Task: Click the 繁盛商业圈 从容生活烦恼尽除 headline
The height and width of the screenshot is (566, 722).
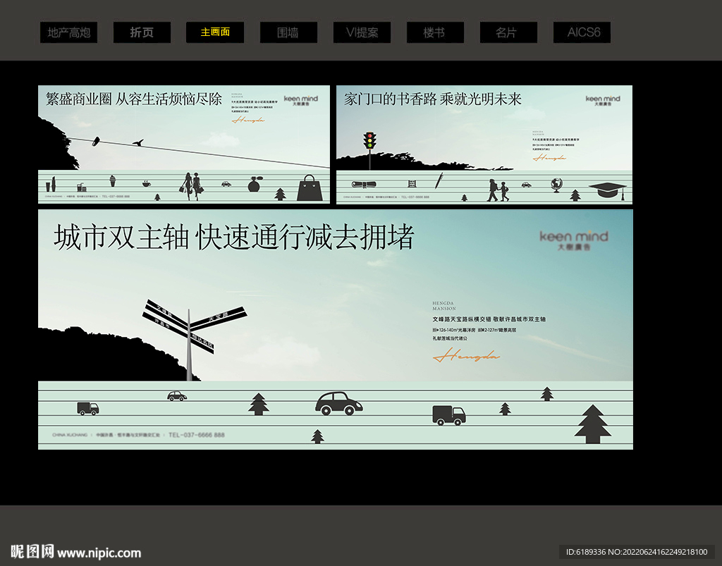Action: [x=133, y=99]
